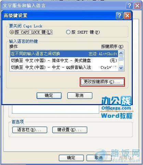Click hotkey list scroll down arrow
Screen dimensions: 143x165
coord(121,68)
